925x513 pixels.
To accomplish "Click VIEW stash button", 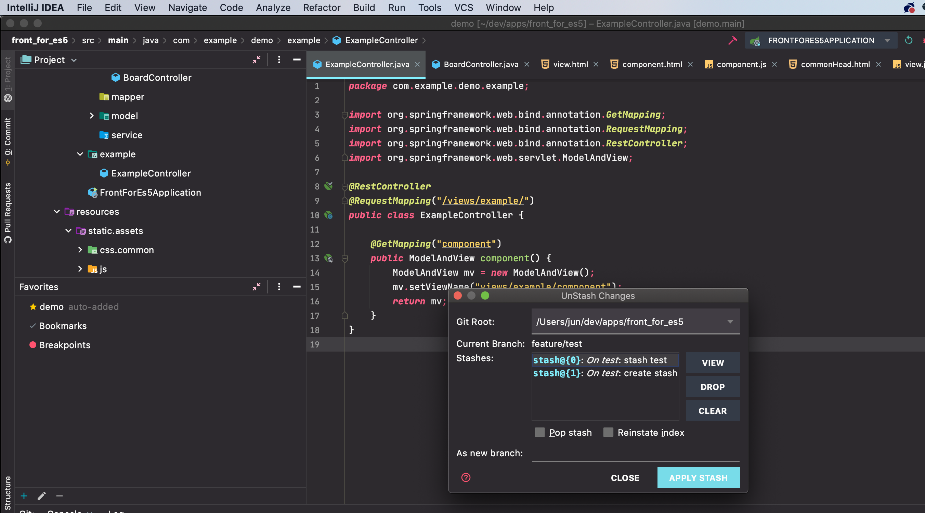I will 713,363.
